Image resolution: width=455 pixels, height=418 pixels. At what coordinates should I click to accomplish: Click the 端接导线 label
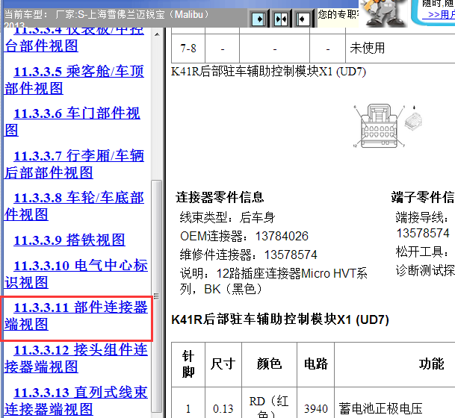click(422, 217)
